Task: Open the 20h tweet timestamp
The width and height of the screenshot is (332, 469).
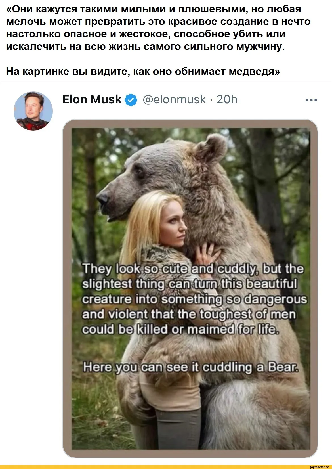Action: (x=227, y=99)
